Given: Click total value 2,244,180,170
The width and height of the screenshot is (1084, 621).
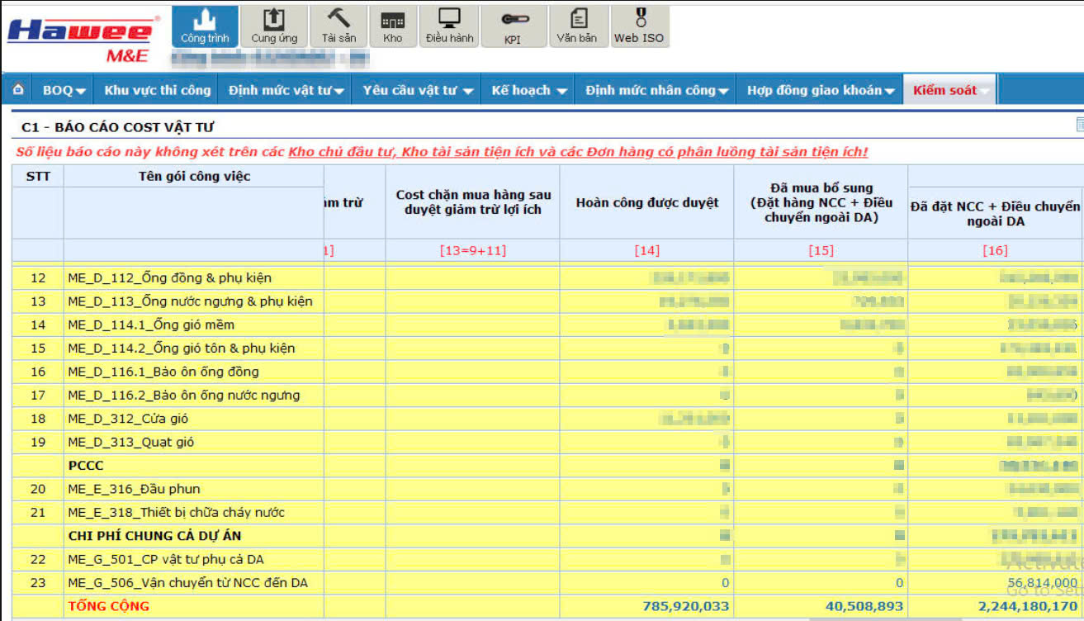Looking at the screenshot, I should click(x=1026, y=606).
